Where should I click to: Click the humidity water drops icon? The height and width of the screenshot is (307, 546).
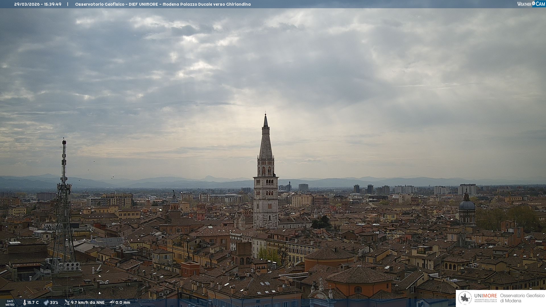pos(46,302)
